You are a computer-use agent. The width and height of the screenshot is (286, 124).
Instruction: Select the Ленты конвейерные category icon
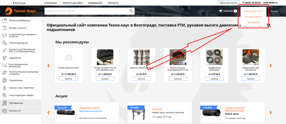point(4,20)
